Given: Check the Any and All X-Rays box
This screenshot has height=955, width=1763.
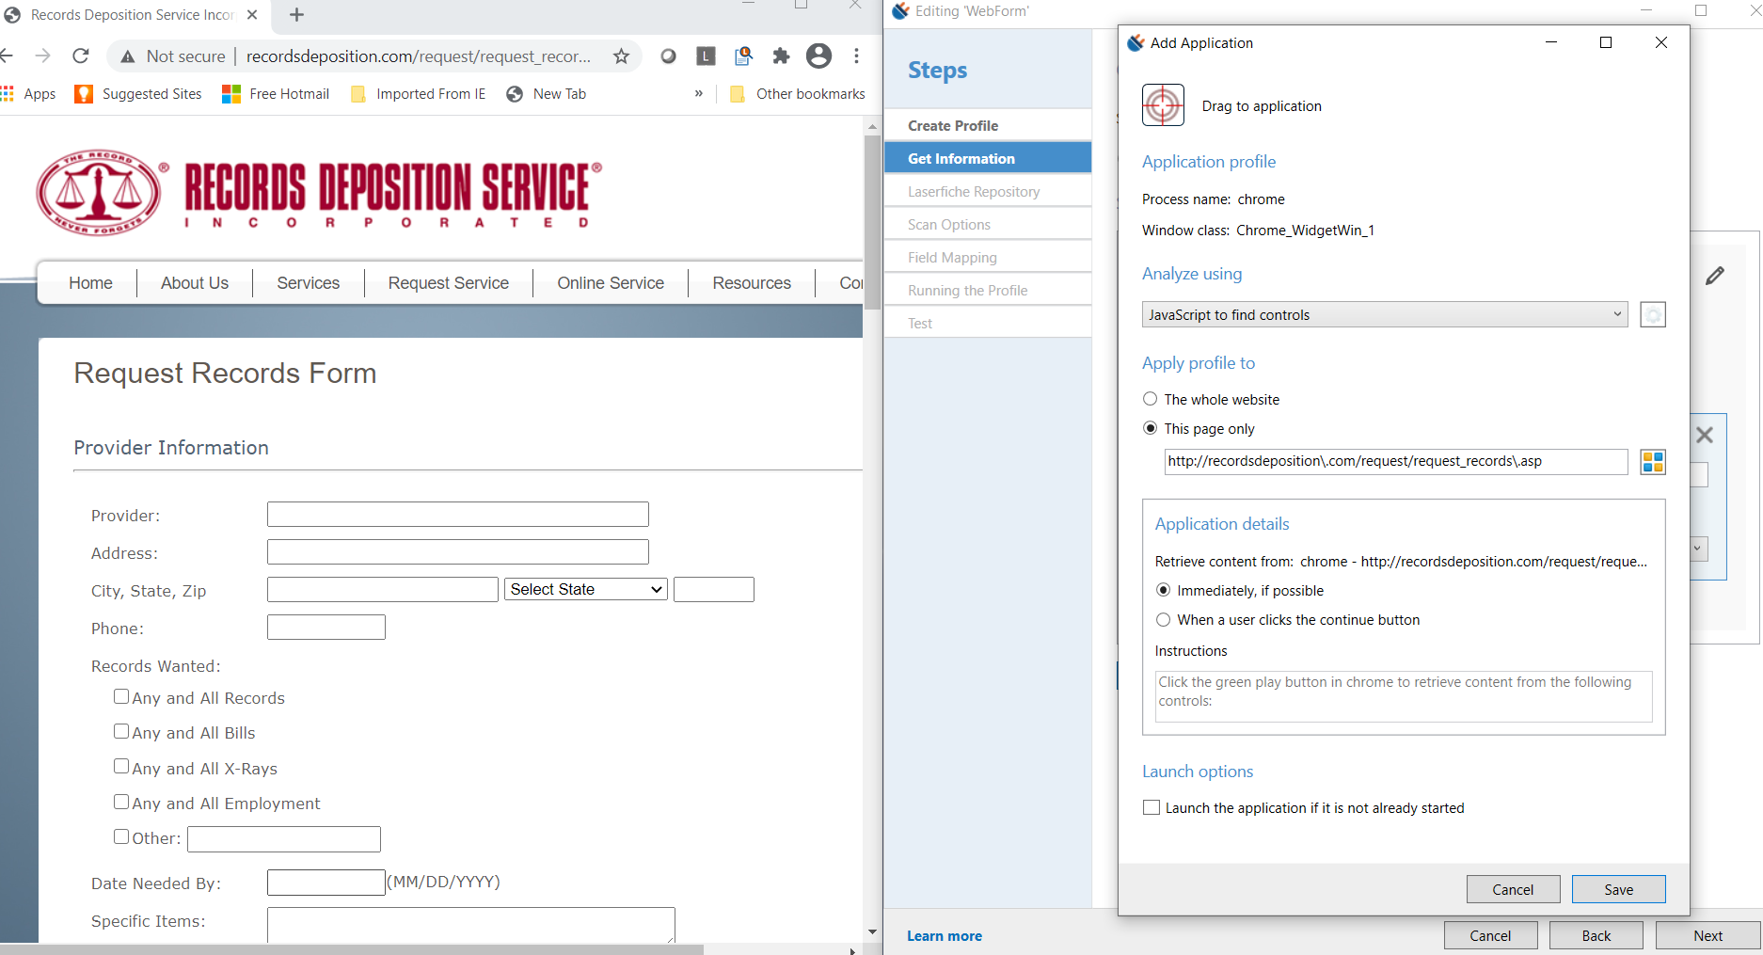Looking at the screenshot, I should point(121,767).
